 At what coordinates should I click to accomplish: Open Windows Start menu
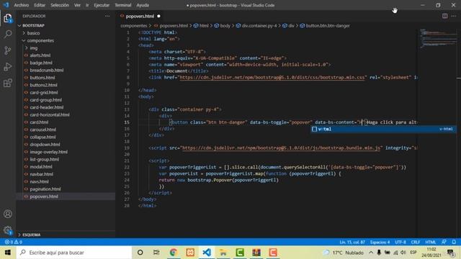point(8,253)
